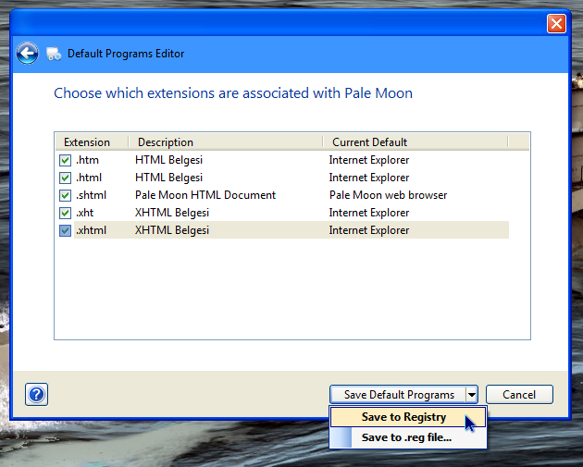
Task: Select the .xht row label
Action: pos(85,213)
